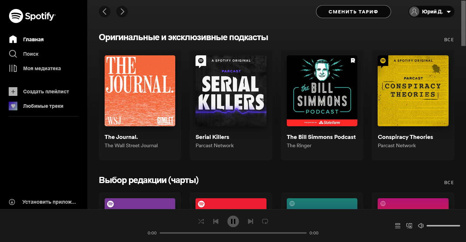
Task: Open the play queue icon
Action: click(x=398, y=226)
